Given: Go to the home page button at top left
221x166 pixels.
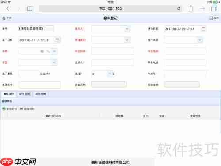Looking at the screenshot, I should coord(7,19).
